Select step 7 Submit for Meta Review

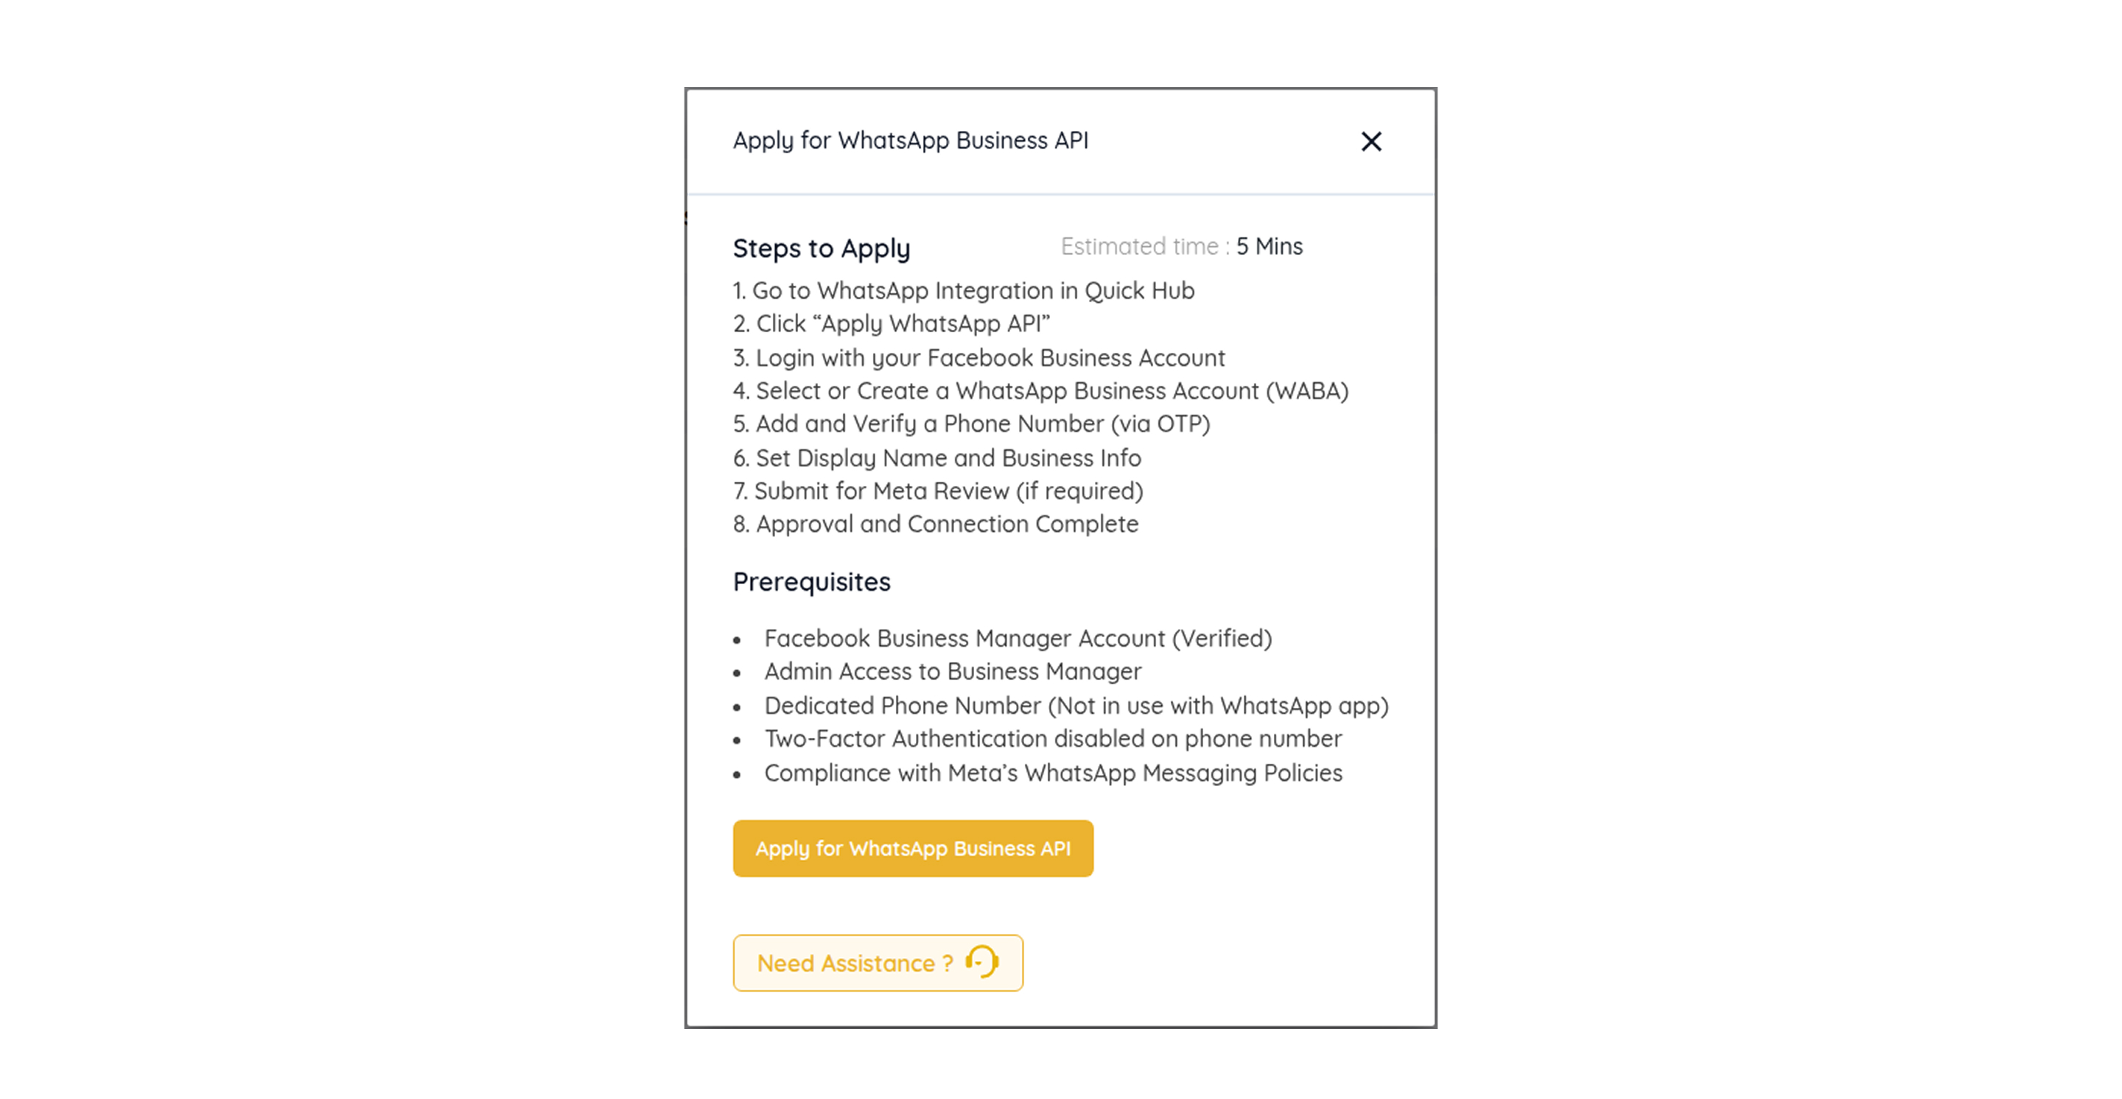coord(937,491)
